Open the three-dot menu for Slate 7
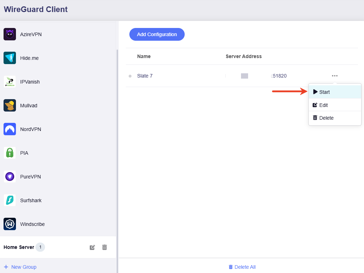The image size is (364, 273). point(334,75)
